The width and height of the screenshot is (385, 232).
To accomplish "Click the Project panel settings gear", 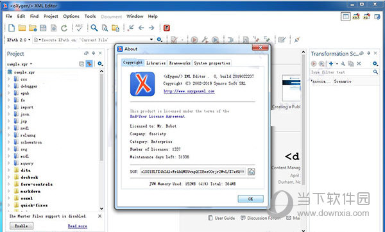I will coord(100,63).
